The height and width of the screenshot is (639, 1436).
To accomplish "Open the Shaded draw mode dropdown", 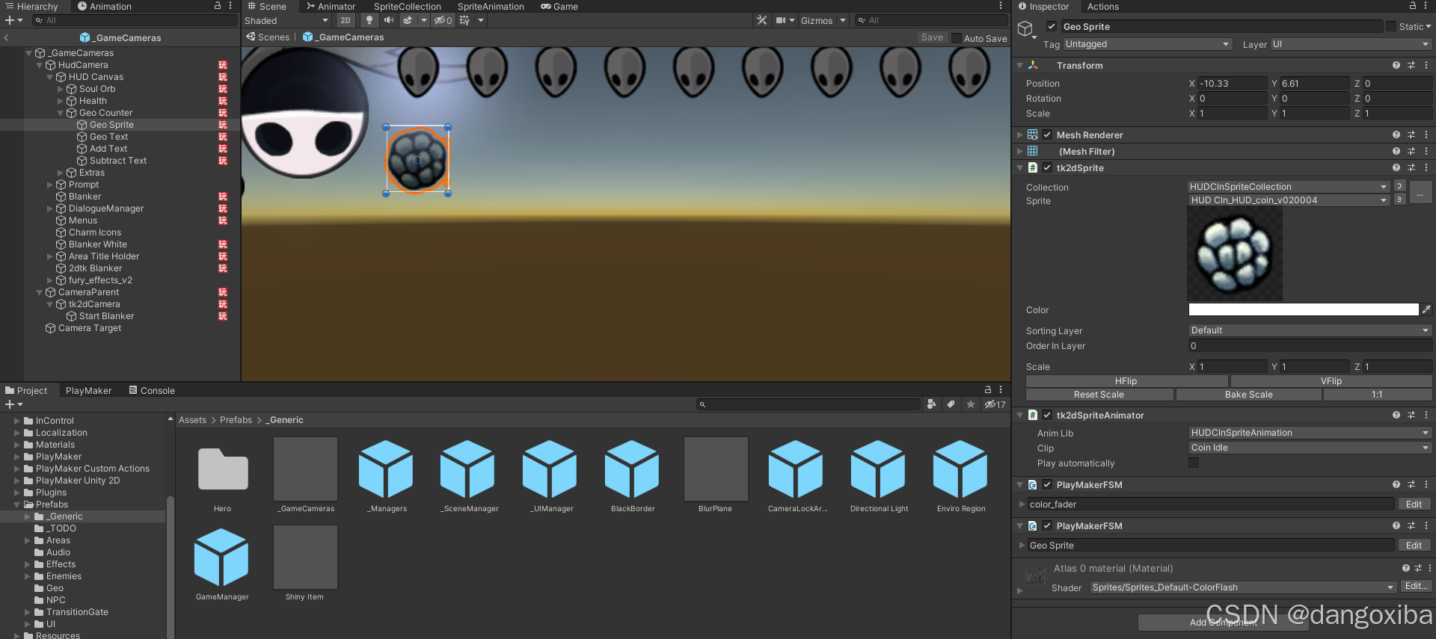I will click(x=287, y=20).
